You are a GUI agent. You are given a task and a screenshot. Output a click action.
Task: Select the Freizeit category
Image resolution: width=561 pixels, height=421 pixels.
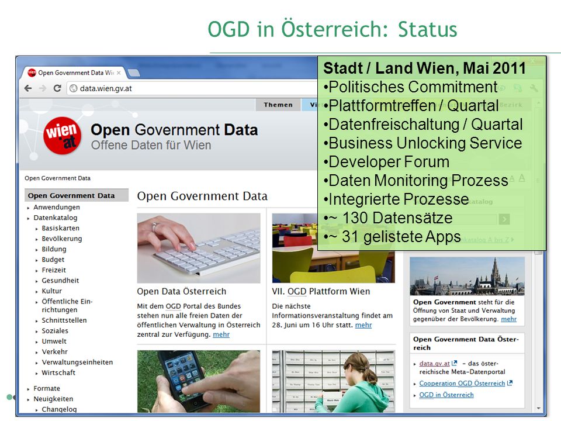pyautogui.click(x=54, y=270)
